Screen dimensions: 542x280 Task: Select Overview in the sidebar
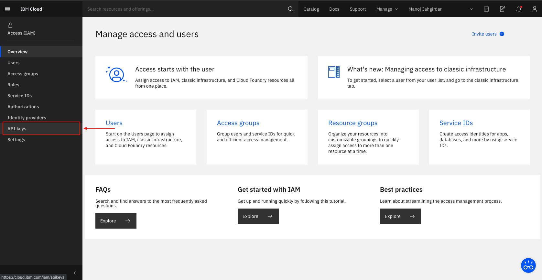pyautogui.click(x=41, y=52)
